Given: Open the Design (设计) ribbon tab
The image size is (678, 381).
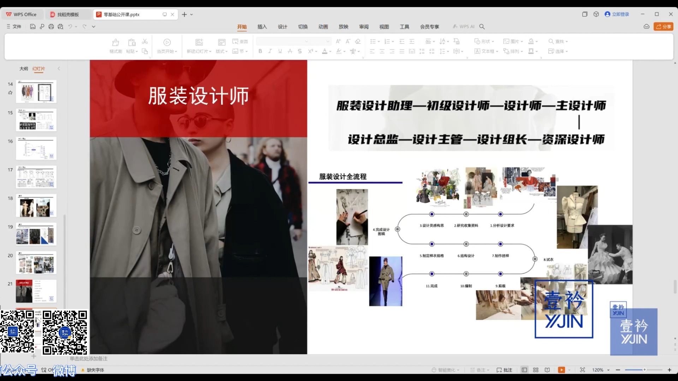Looking at the screenshot, I should tap(282, 26).
